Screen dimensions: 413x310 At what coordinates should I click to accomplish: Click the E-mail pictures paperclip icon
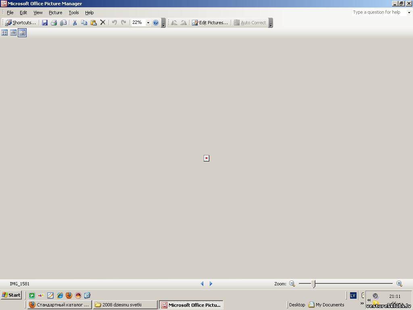click(63, 23)
